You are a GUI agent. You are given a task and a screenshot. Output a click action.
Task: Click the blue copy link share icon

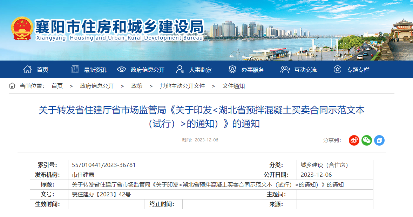379,140
